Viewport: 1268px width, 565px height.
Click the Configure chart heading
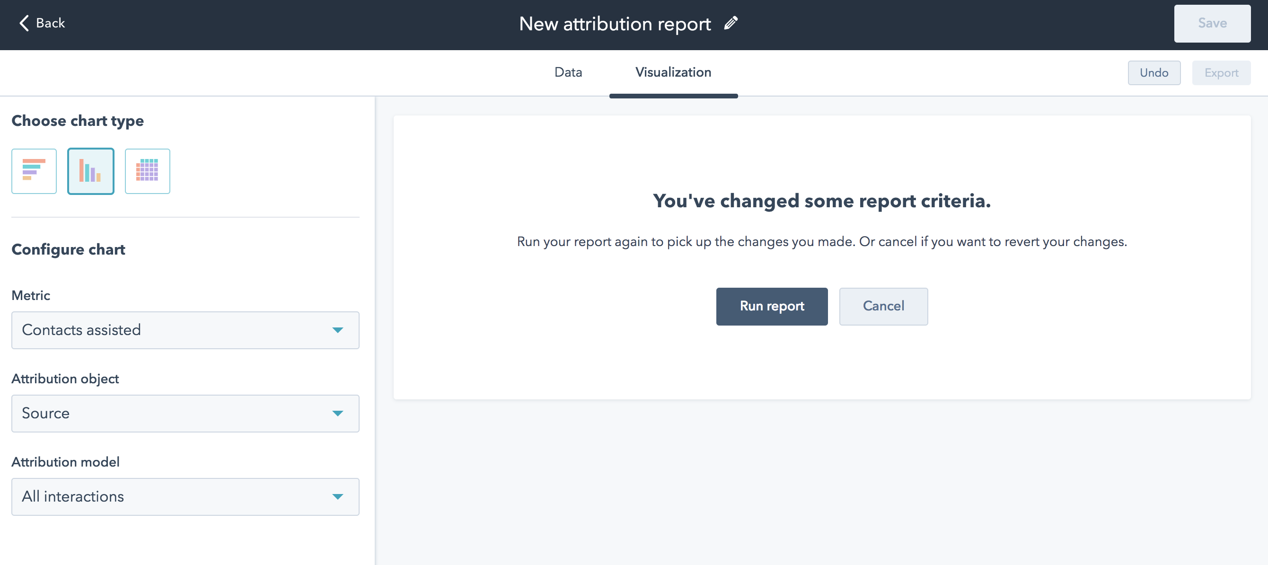point(69,249)
